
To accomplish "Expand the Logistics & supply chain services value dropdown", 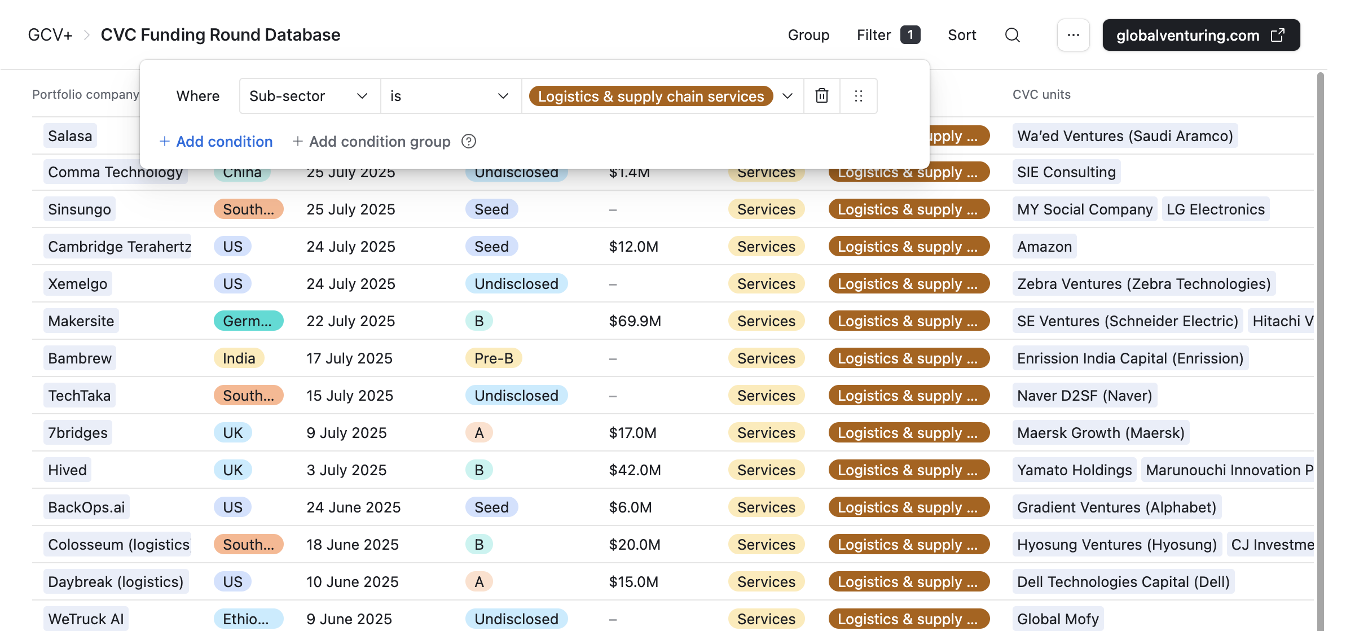I will [788, 96].
